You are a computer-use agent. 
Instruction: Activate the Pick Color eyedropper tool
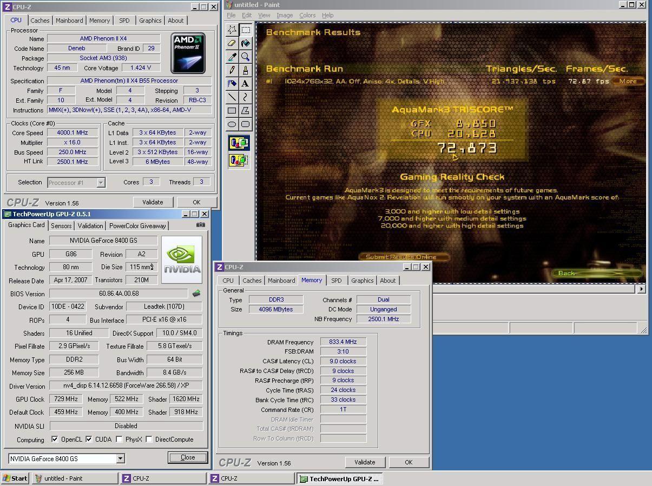(x=232, y=57)
